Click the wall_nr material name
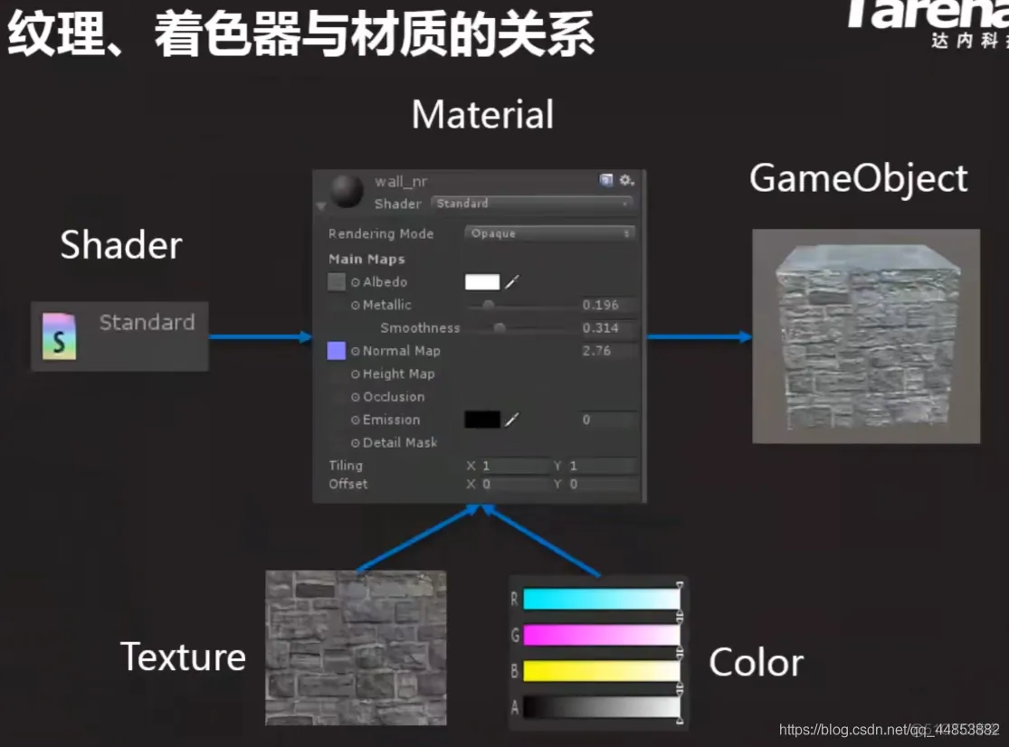Image resolution: width=1009 pixels, height=747 pixels. pos(401,182)
